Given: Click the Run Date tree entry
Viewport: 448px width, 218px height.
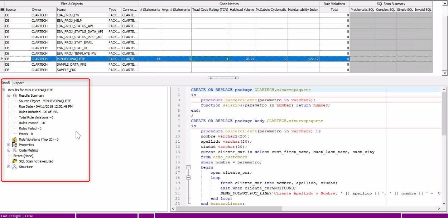Looking at the screenshot, I should 46,106.
